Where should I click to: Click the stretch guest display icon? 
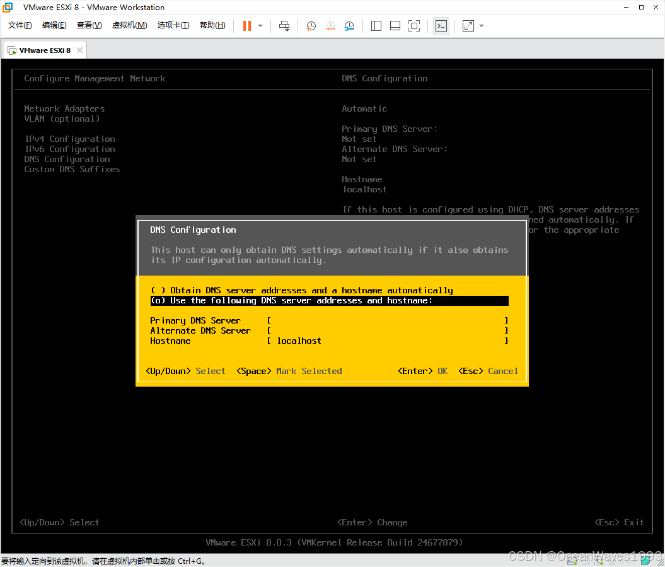(468, 26)
